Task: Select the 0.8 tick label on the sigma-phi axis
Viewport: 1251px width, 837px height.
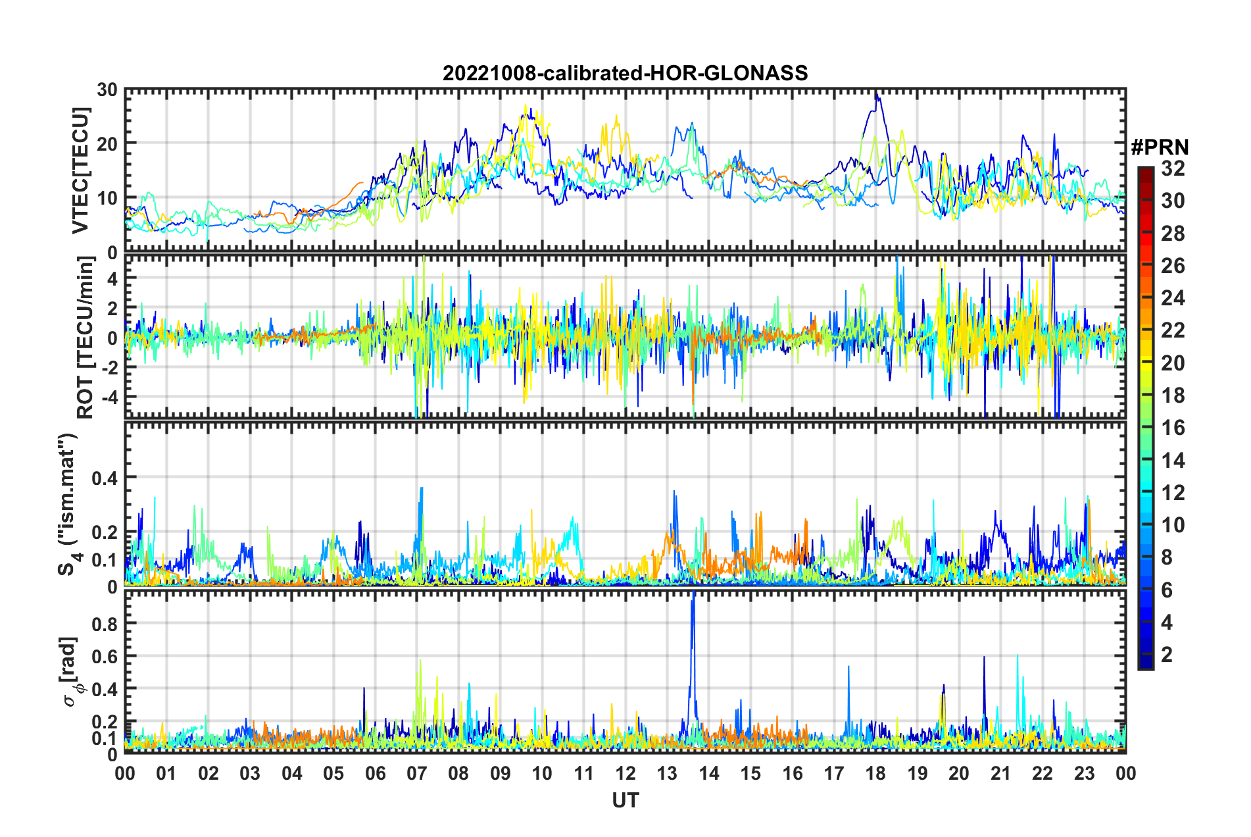Action: click(105, 623)
